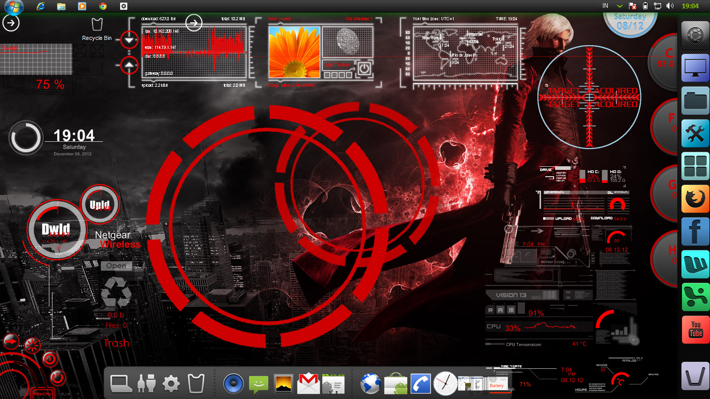This screenshot has height=399, width=710.
Task: Click the Trash label on the trash widget
Action: pyautogui.click(x=116, y=343)
